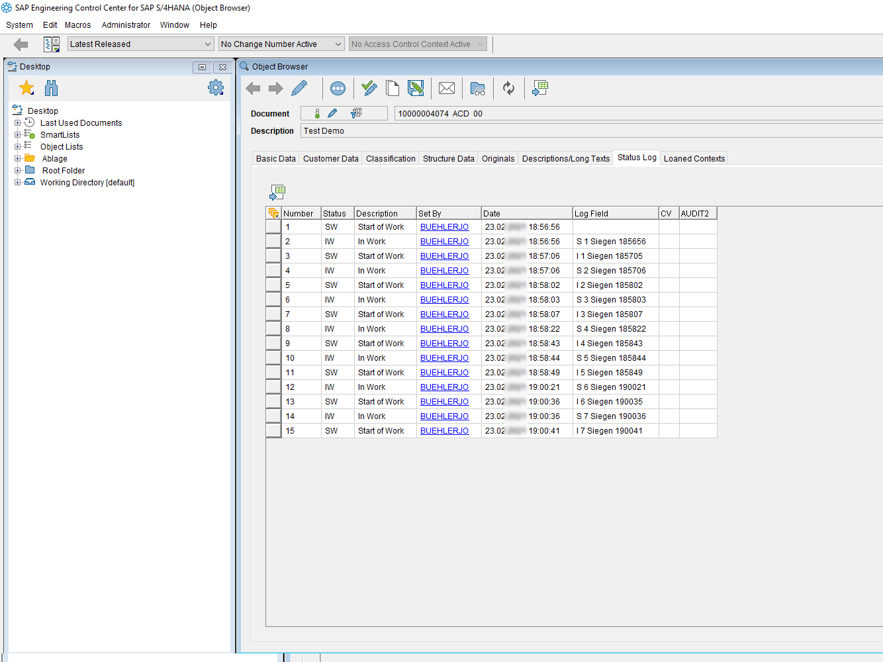Click the Description text field

[x=589, y=131]
